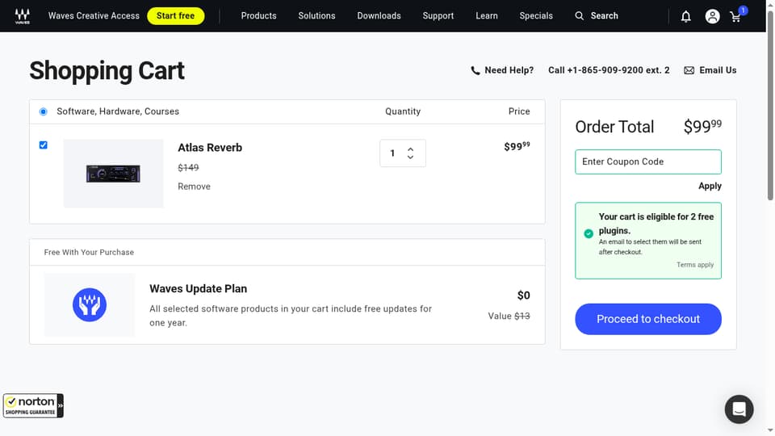Image resolution: width=775 pixels, height=436 pixels.
Task: Open the Downloads menu
Action: 379,16
